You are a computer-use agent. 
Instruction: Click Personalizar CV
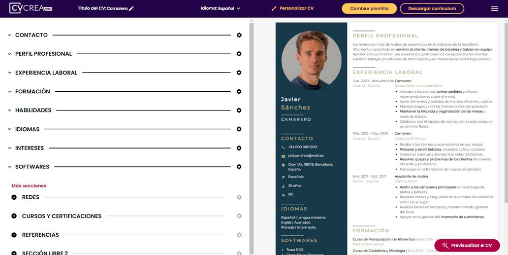293,9
